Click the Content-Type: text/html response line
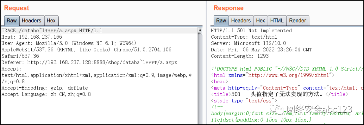 244,37
